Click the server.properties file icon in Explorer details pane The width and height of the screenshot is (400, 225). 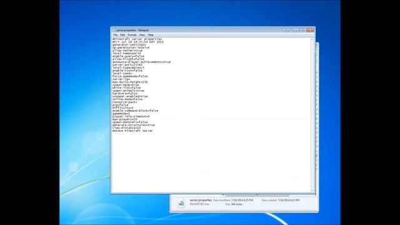(181, 203)
